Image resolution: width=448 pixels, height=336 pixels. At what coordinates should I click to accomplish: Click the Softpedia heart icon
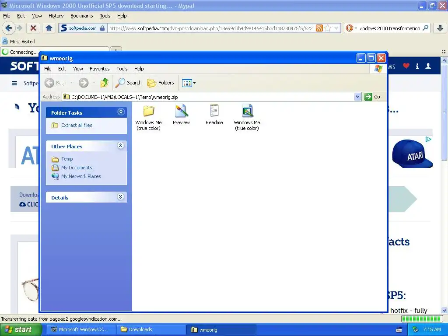tap(406, 66)
